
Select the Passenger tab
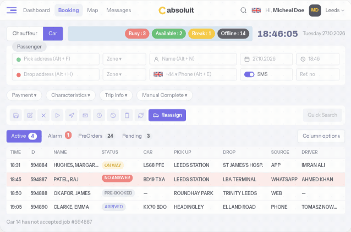[29, 47]
